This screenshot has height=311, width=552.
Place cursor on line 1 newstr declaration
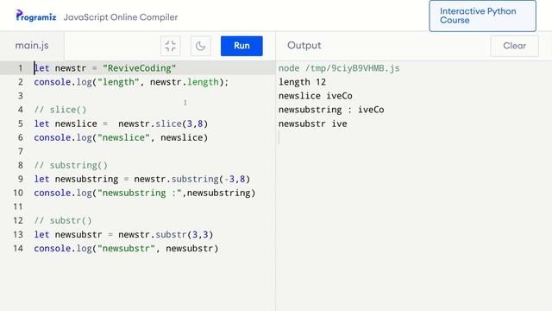pos(105,68)
